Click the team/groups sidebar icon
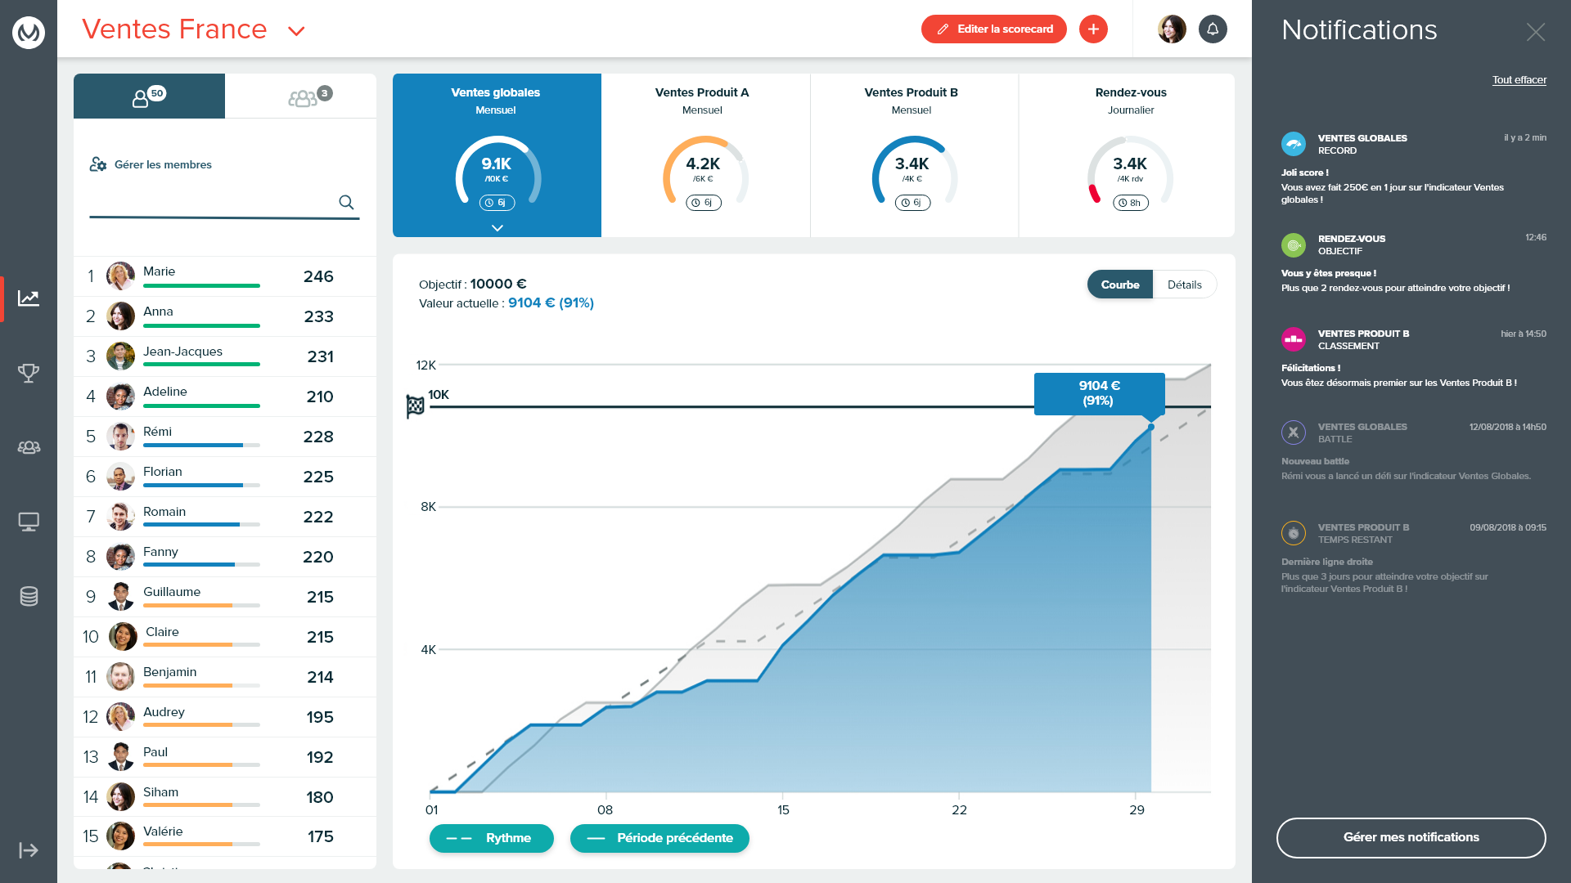Image resolution: width=1571 pixels, height=883 pixels. tap(29, 447)
